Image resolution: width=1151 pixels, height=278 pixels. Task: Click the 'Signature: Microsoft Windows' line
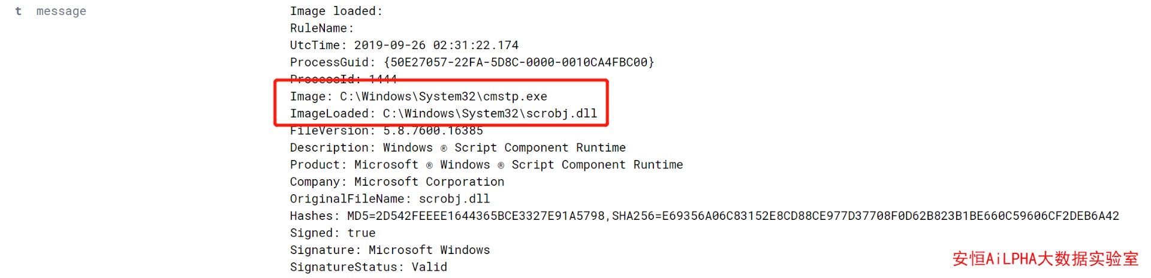390,250
